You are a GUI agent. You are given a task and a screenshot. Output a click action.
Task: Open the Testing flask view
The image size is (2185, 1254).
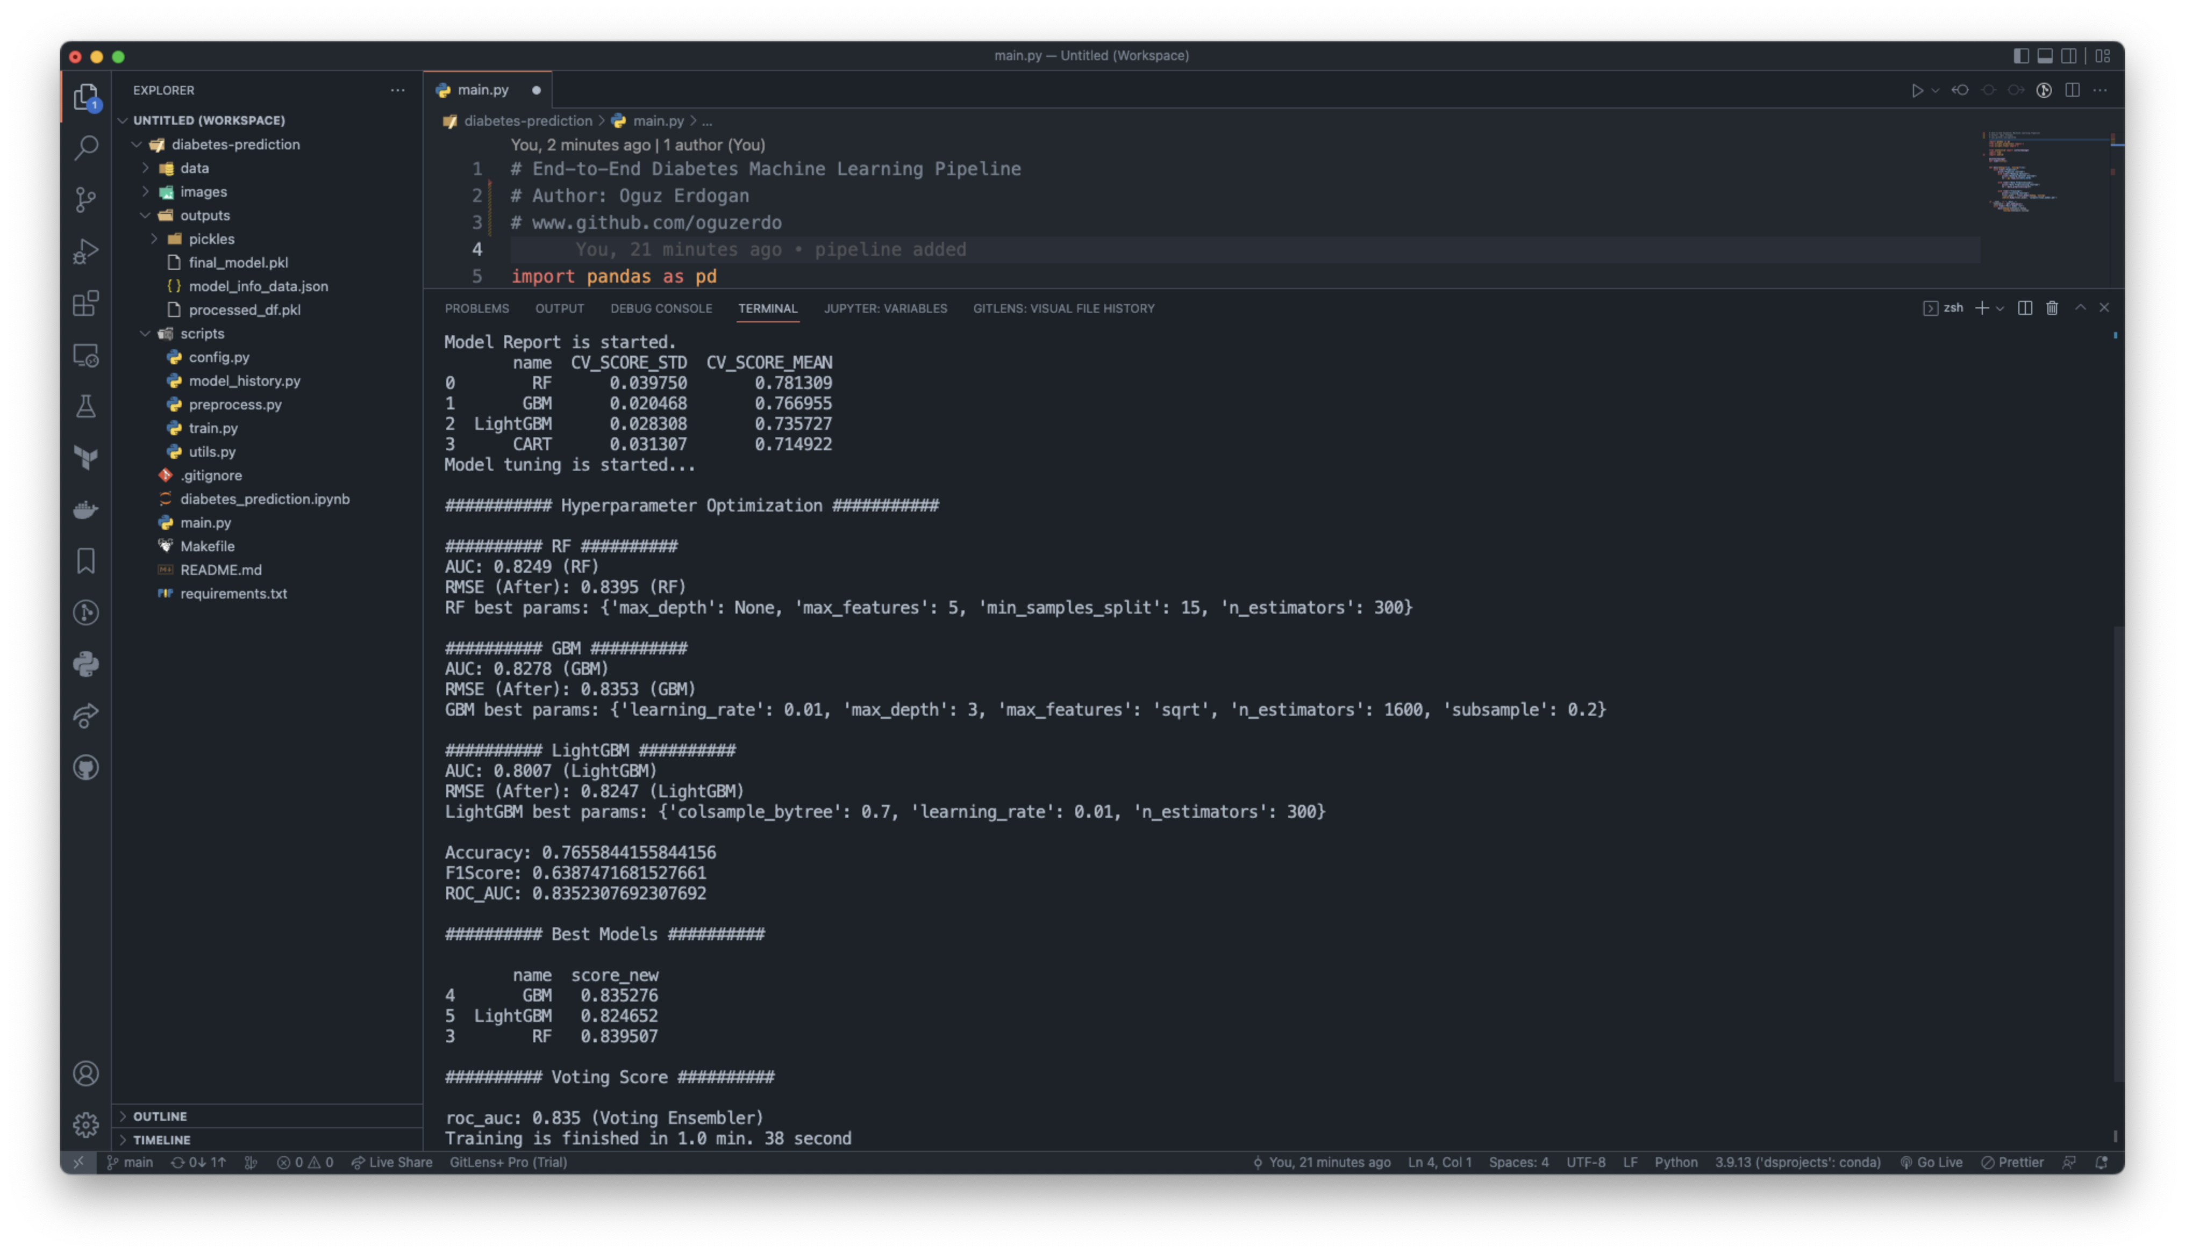coord(85,407)
